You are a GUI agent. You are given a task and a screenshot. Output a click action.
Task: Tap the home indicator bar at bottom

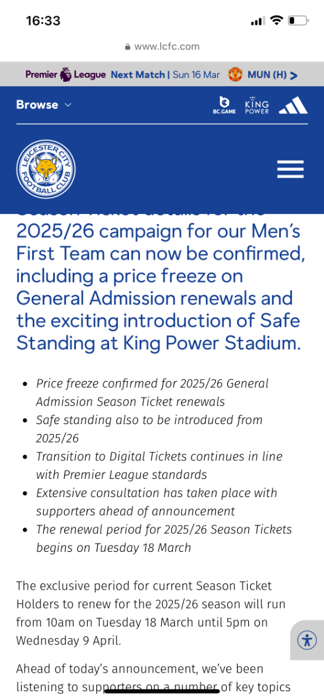coord(162,691)
